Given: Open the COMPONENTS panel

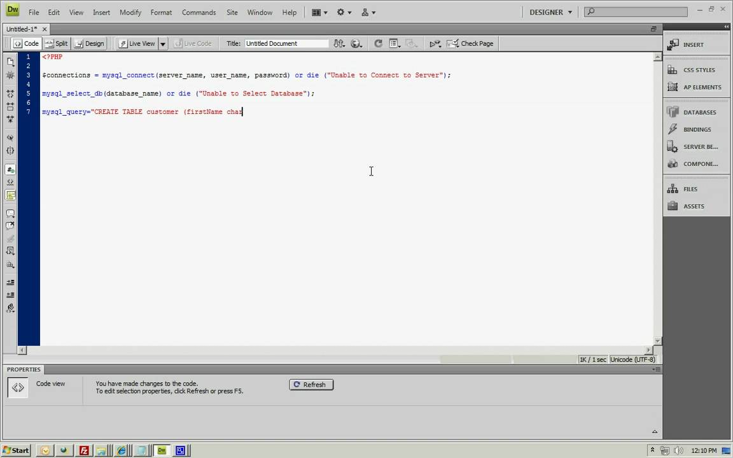Looking at the screenshot, I should tap(696, 163).
